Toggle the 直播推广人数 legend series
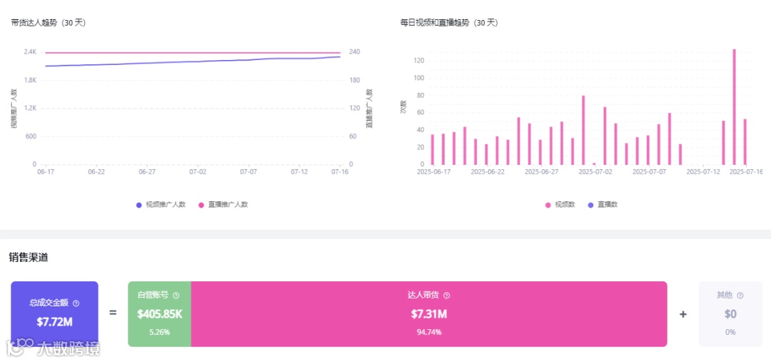Viewport: 771px width, 362px height. point(223,205)
